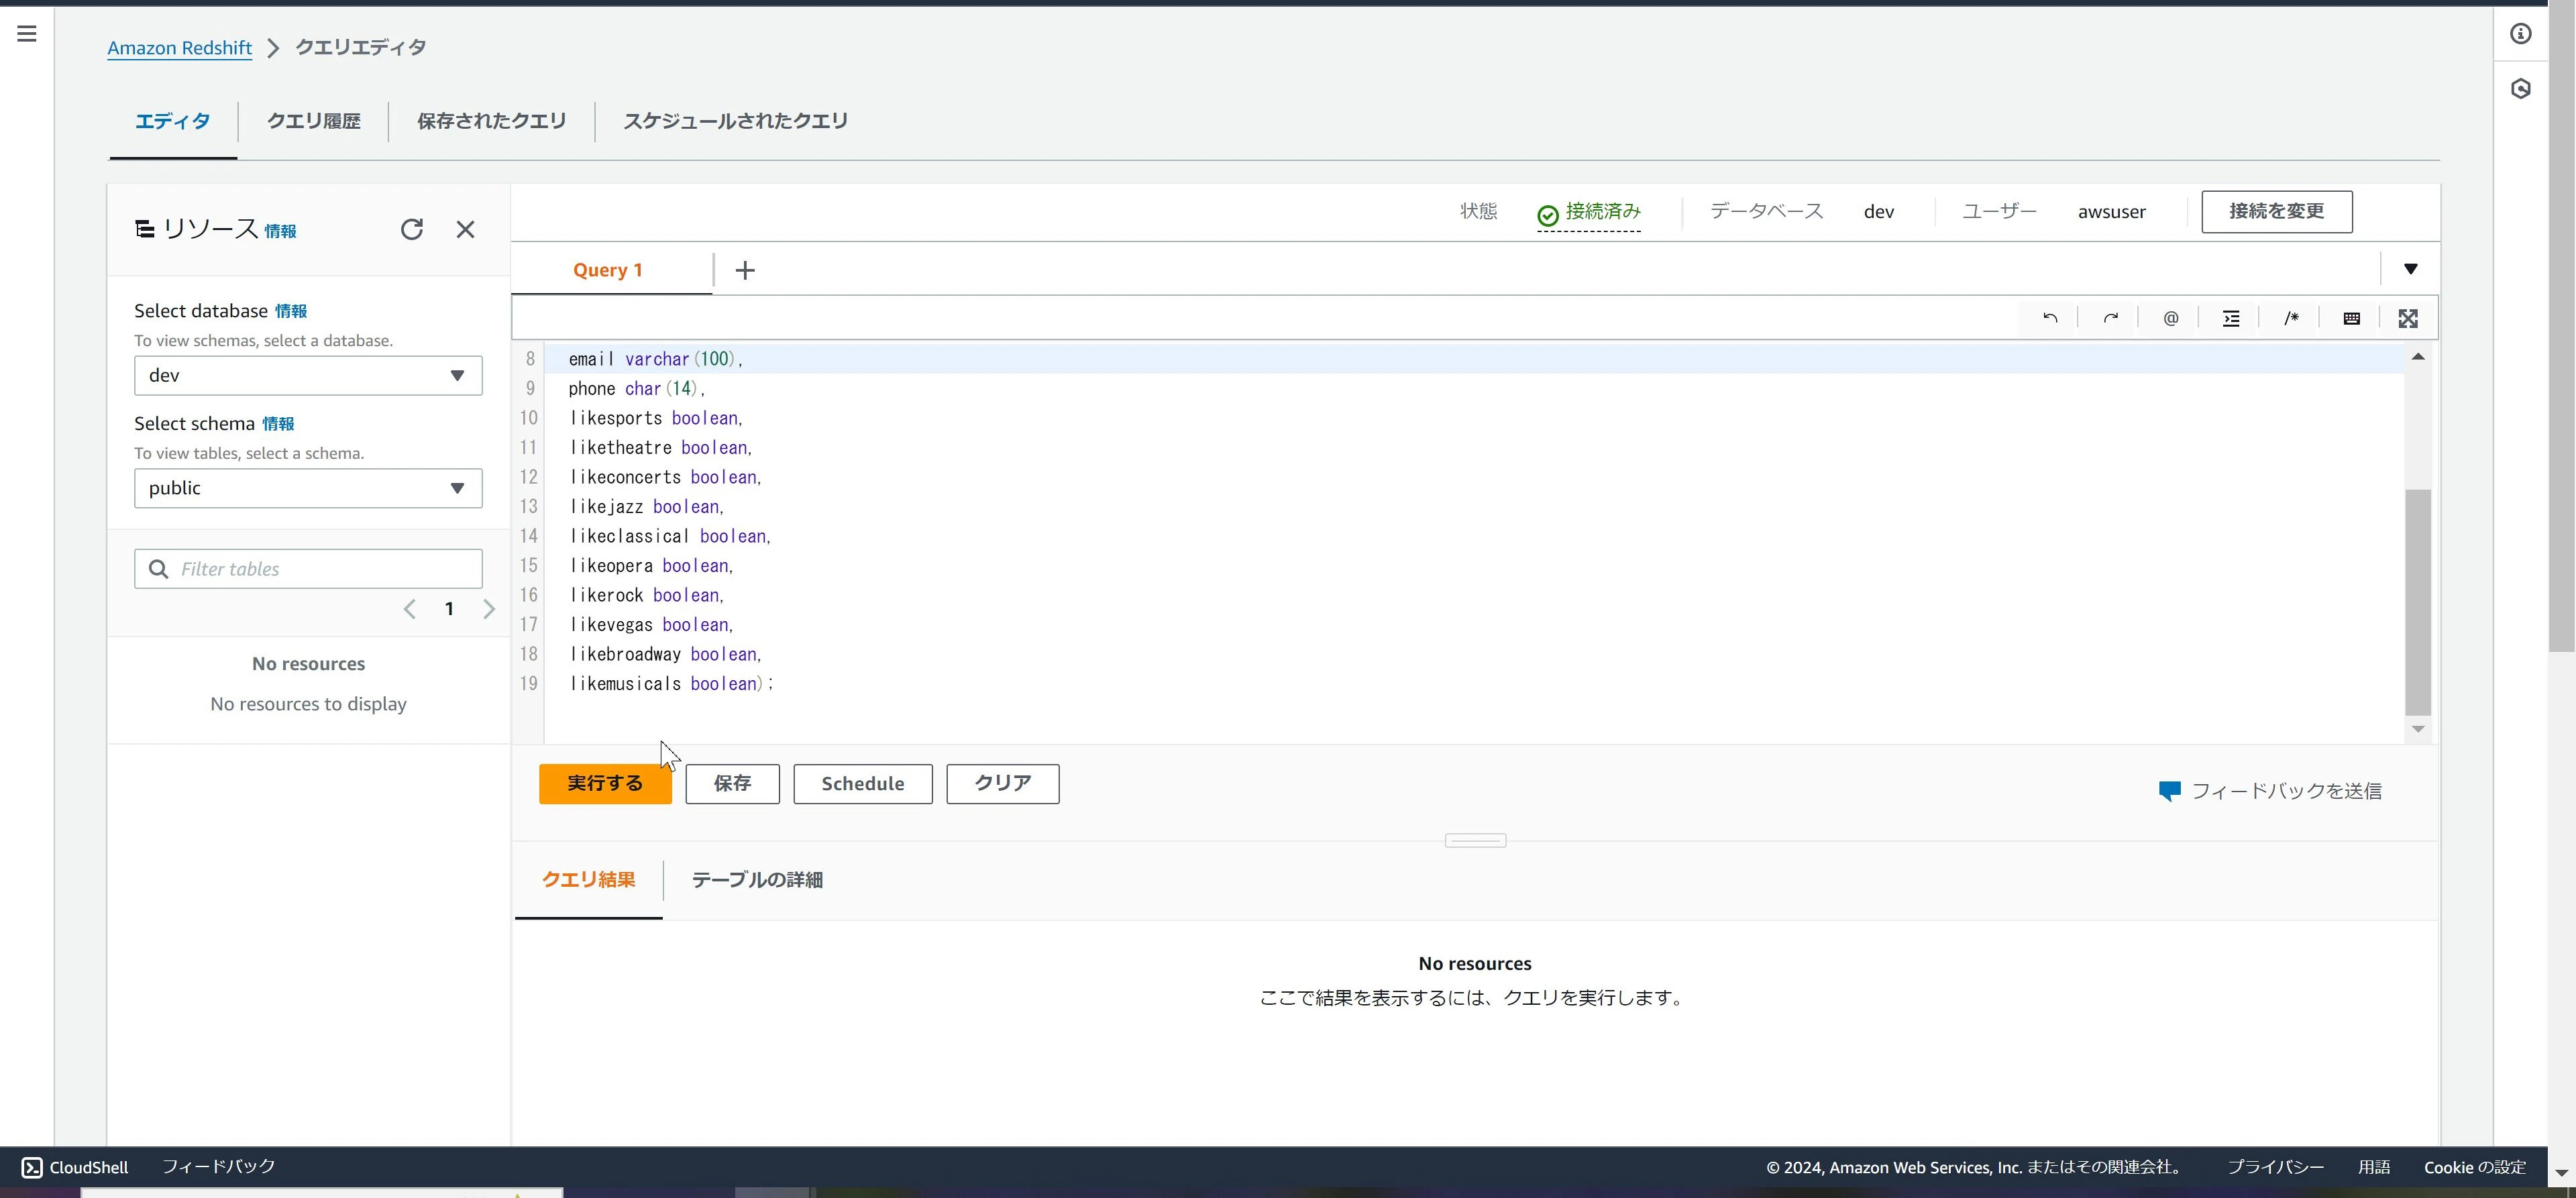Open the query tabs dropdown arrow
The width and height of the screenshot is (2576, 1198).
pos(2410,269)
